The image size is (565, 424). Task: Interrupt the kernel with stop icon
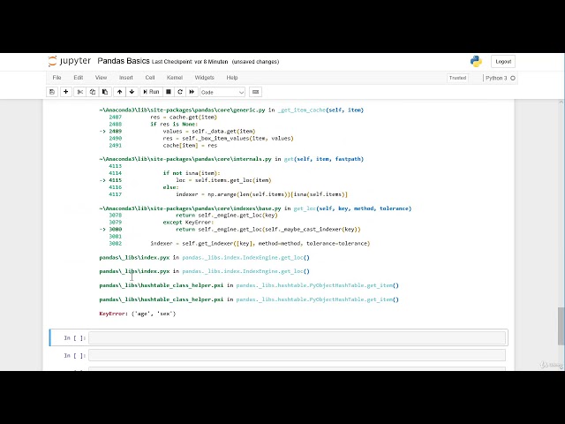tap(169, 92)
